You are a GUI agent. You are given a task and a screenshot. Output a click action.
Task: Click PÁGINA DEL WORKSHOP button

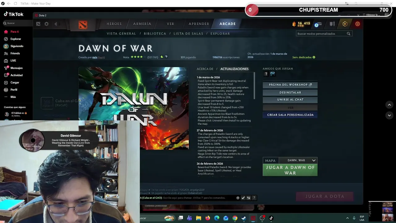point(290,85)
